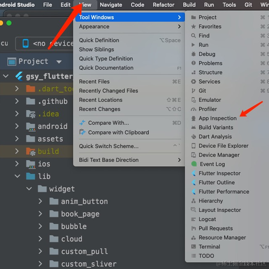This screenshot has width=269, height=269.
Task: Click the Favorites star icon
Action: pos(193,26)
